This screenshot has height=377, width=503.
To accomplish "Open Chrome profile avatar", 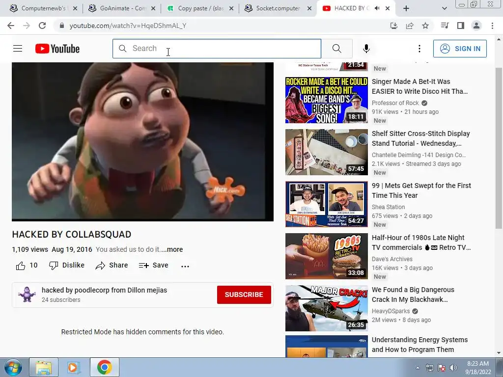I will [x=476, y=26].
